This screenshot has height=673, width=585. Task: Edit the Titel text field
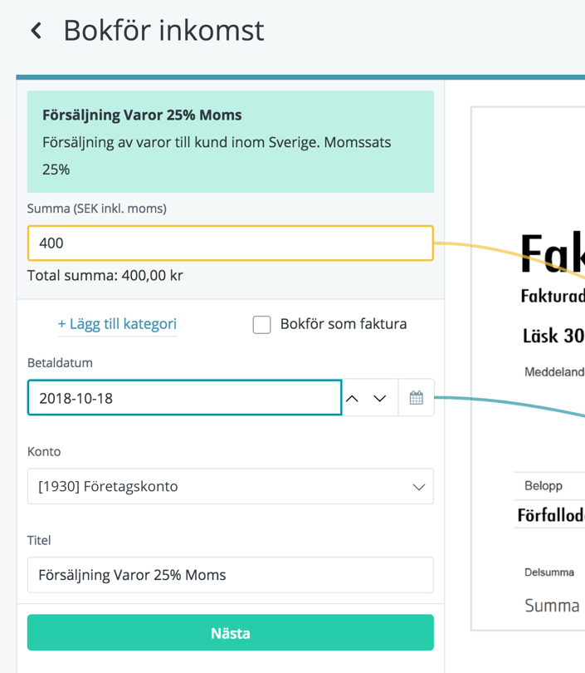coord(231,575)
